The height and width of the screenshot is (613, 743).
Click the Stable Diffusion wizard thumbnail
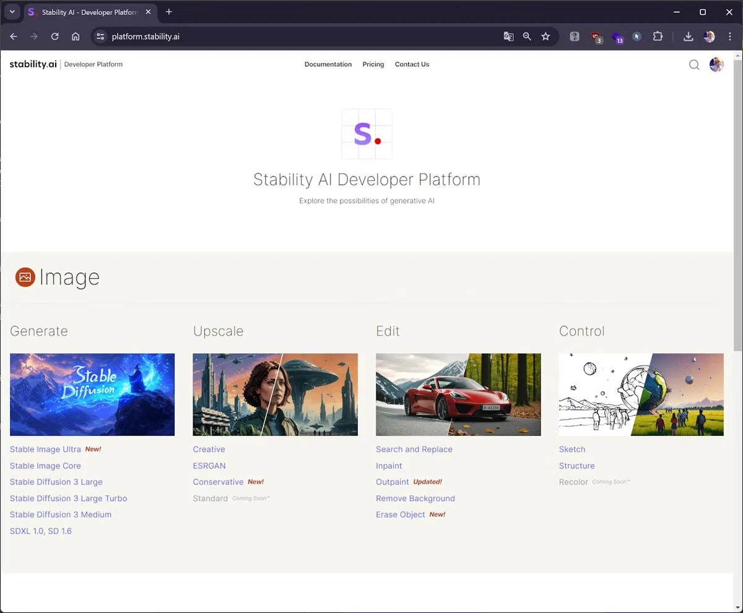tap(92, 394)
